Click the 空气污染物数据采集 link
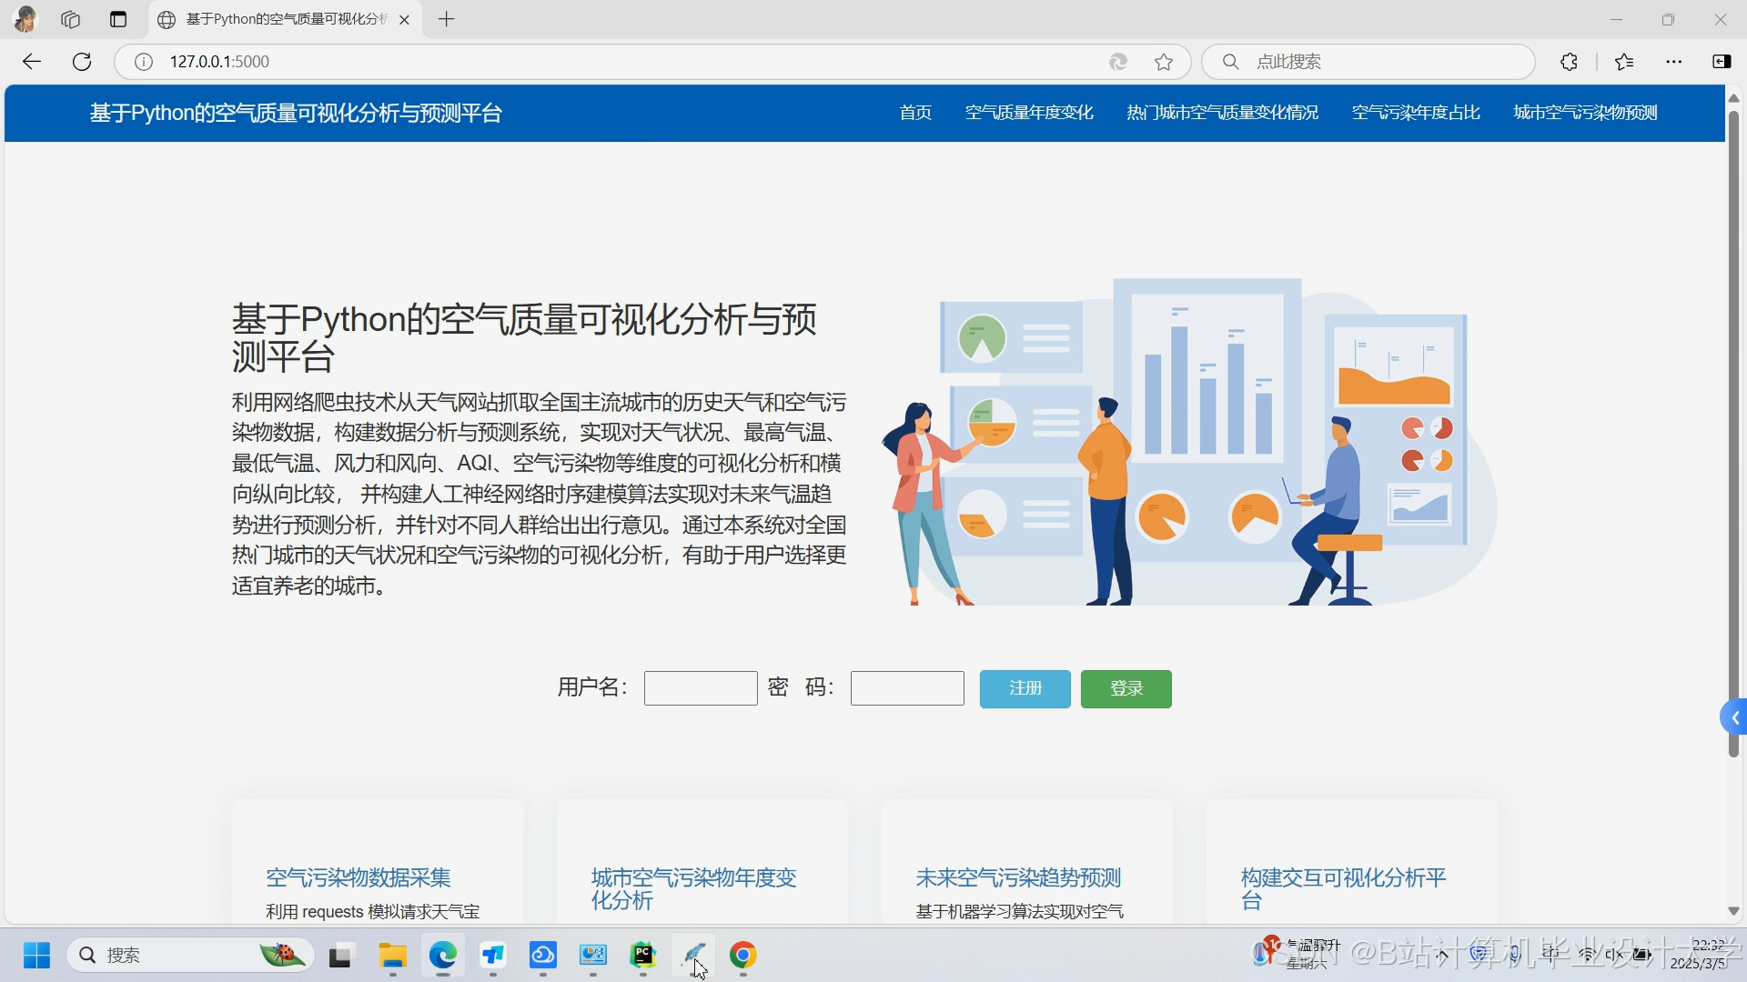1747x982 pixels. (358, 877)
